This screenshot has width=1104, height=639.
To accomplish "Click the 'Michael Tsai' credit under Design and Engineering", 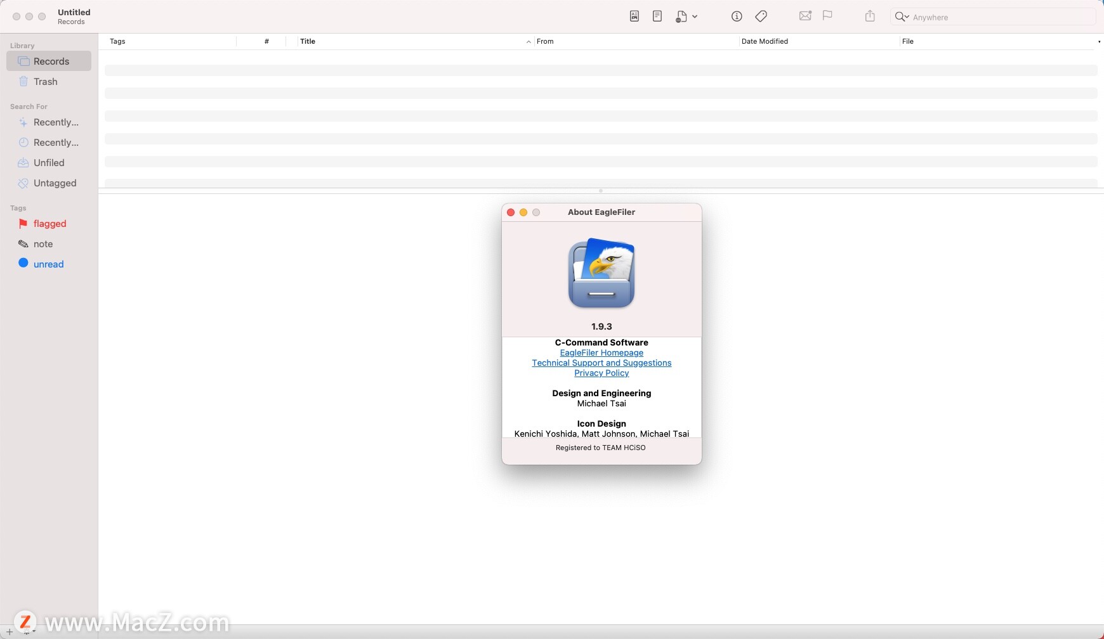I will tap(601, 404).
